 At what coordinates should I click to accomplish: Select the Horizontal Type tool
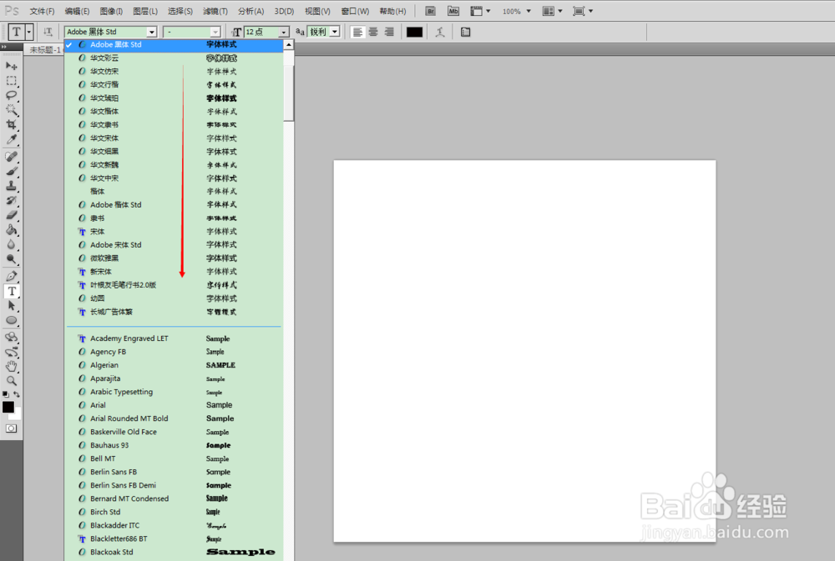click(12, 291)
